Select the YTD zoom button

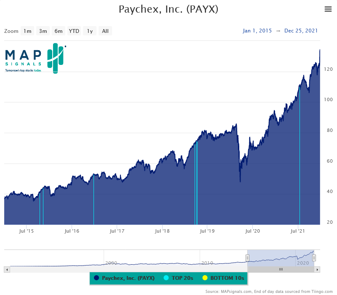pyautogui.click(x=74, y=31)
